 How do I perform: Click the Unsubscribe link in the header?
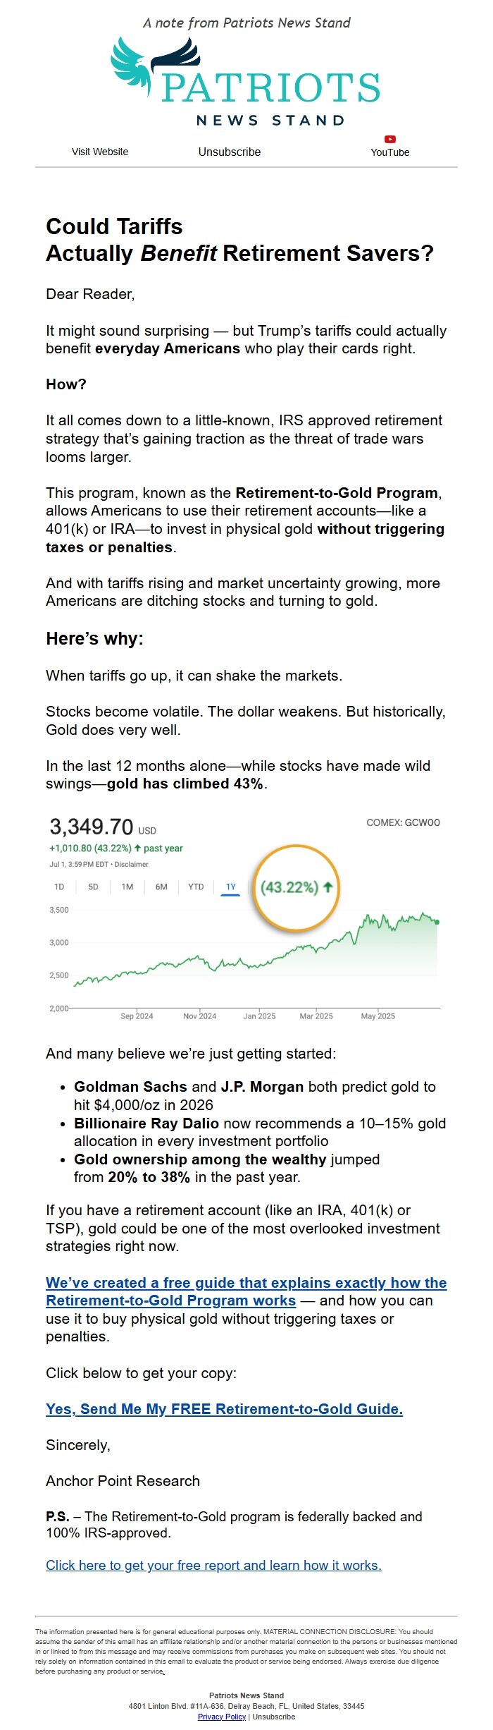click(x=230, y=152)
